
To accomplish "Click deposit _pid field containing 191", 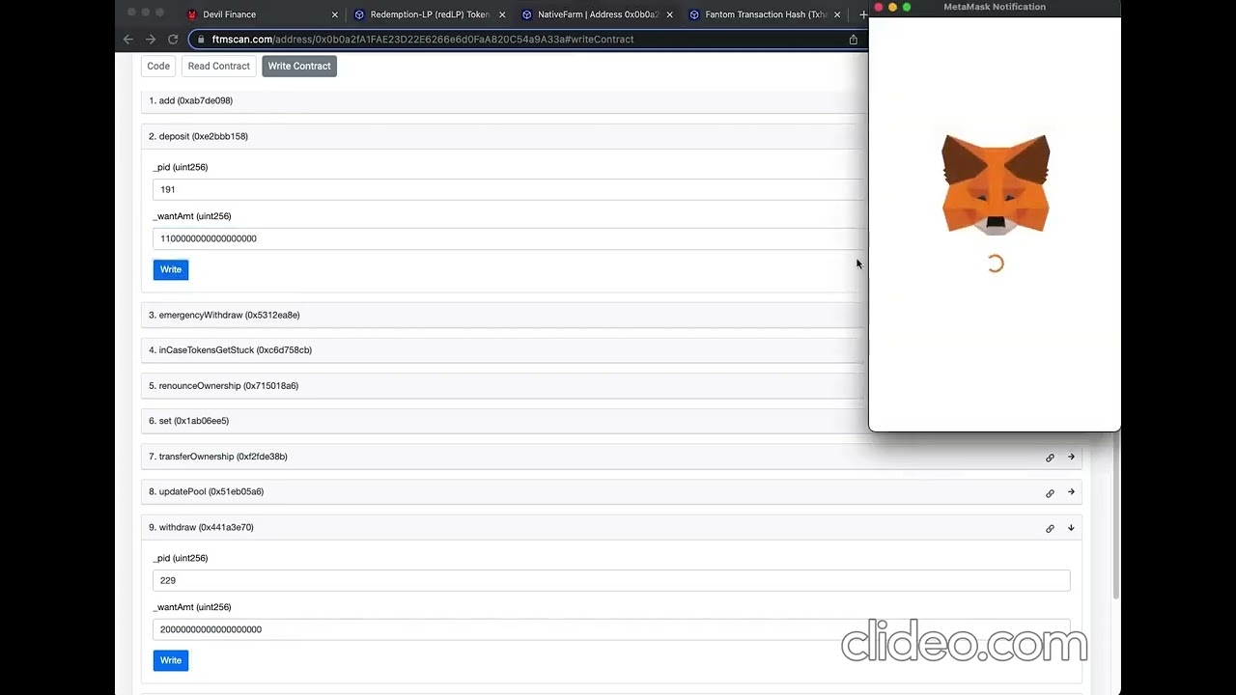I will click(x=509, y=190).
